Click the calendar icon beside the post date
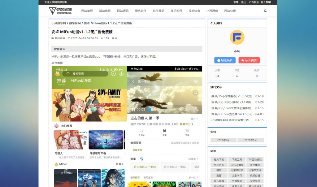The height and width of the screenshot is (187, 317). point(69,38)
